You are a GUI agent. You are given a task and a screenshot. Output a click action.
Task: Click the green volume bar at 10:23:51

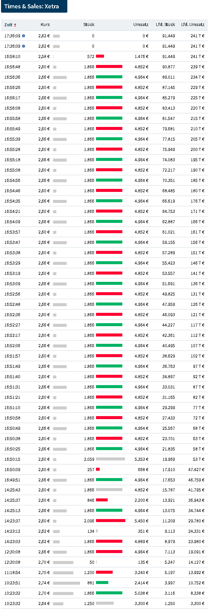102,583
